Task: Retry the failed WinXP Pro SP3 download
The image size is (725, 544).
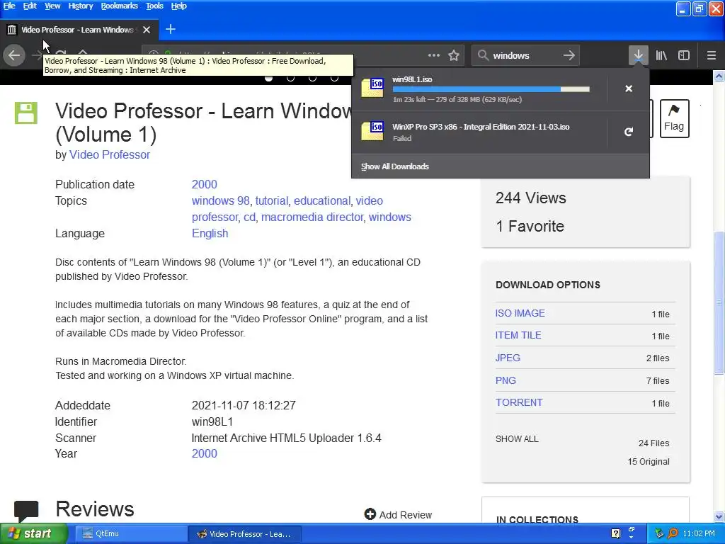Action: (629, 132)
